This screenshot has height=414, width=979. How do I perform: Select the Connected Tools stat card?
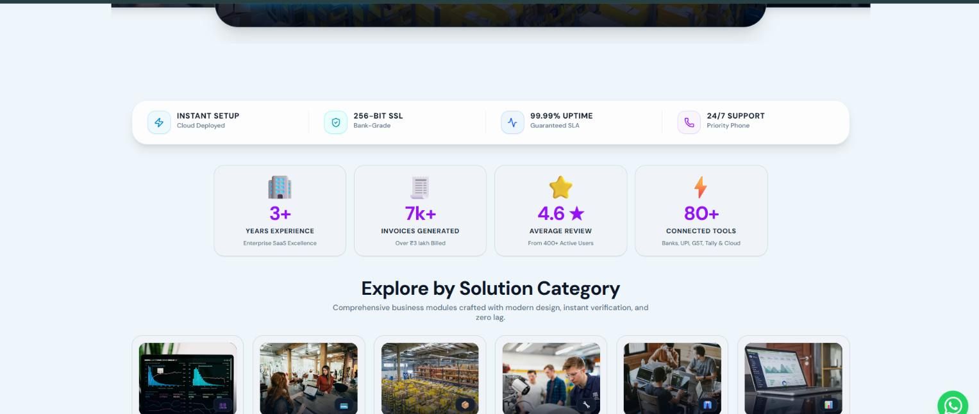click(701, 211)
